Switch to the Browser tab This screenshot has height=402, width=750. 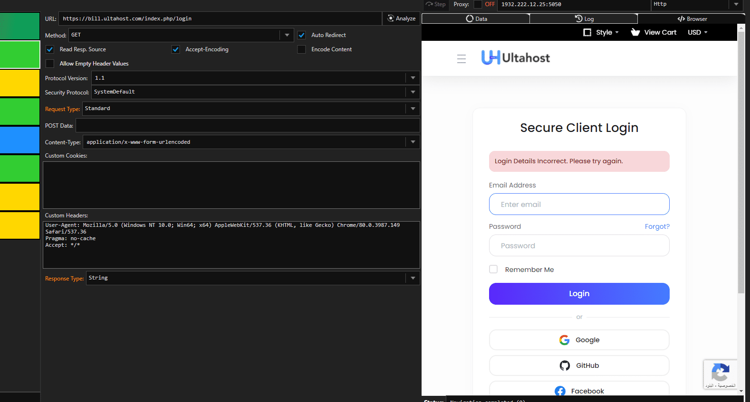(x=692, y=19)
